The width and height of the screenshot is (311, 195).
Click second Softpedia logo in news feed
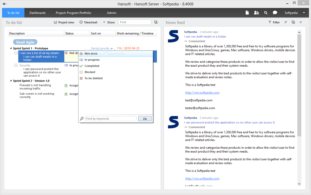click(173, 122)
